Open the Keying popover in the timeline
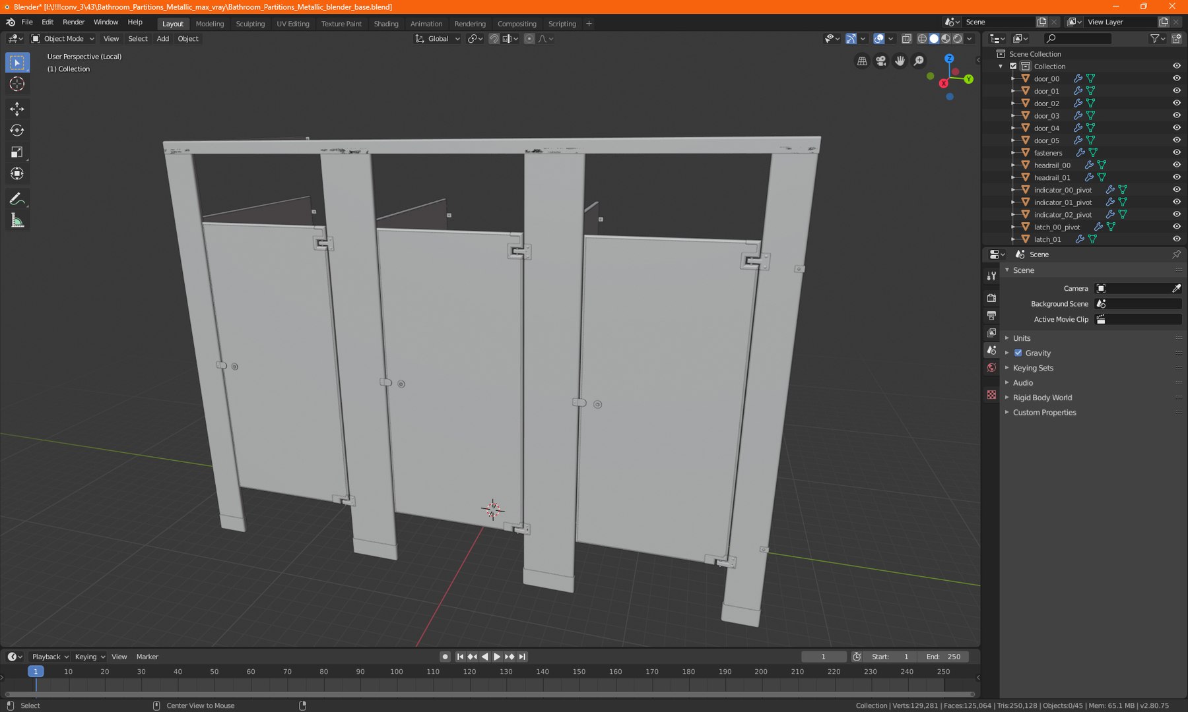This screenshot has width=1188, height=712. (90, 657)
